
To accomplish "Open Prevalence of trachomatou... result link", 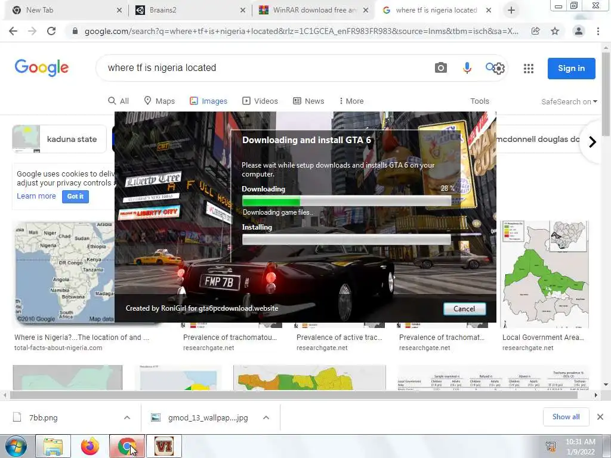I will [230, 338].
